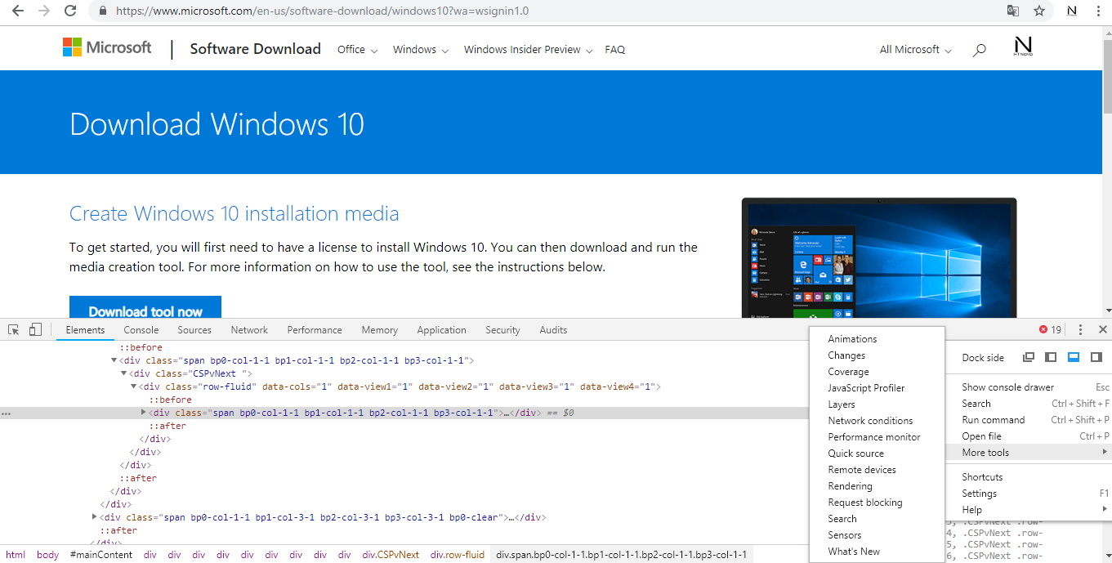Screen dimensions: 1112x563
Task: Choose Run command menu item
Action: pos(1029,420)
